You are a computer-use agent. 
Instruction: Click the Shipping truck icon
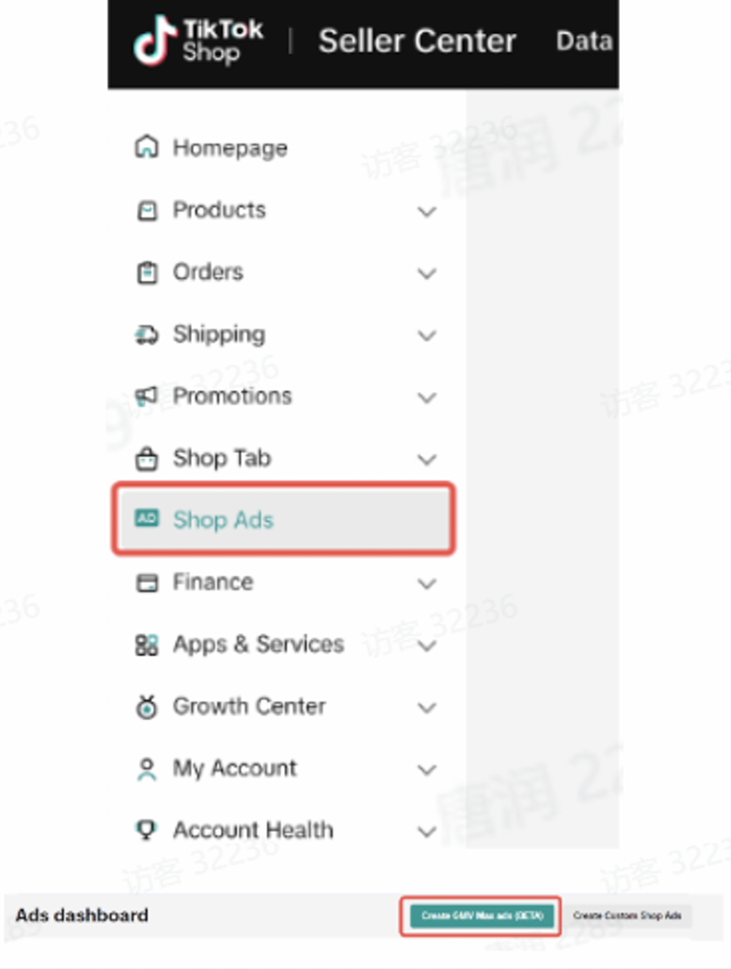click(x=147, y=334)
